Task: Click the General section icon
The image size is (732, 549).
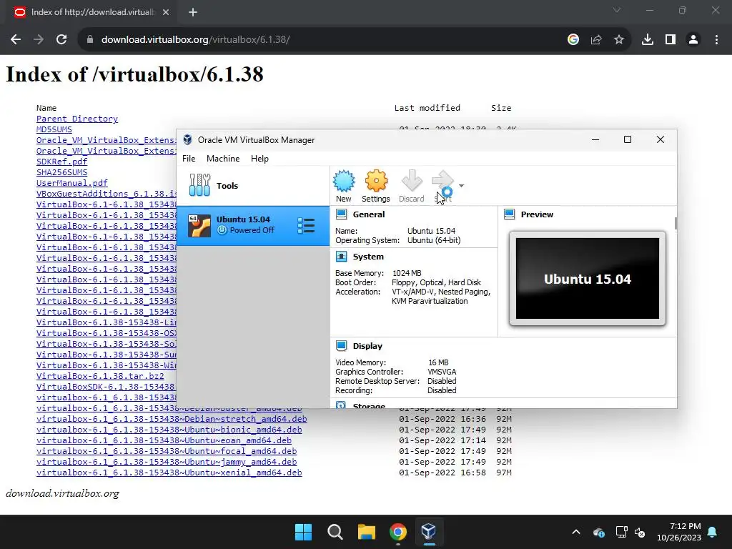Action: (341, 214)
